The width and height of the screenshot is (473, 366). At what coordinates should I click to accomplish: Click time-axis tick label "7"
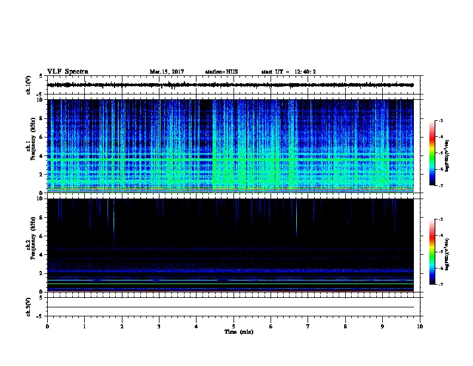(308, 327)
